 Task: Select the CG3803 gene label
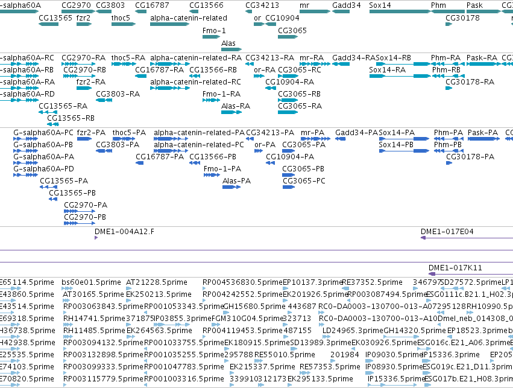[x=110, y=5]
